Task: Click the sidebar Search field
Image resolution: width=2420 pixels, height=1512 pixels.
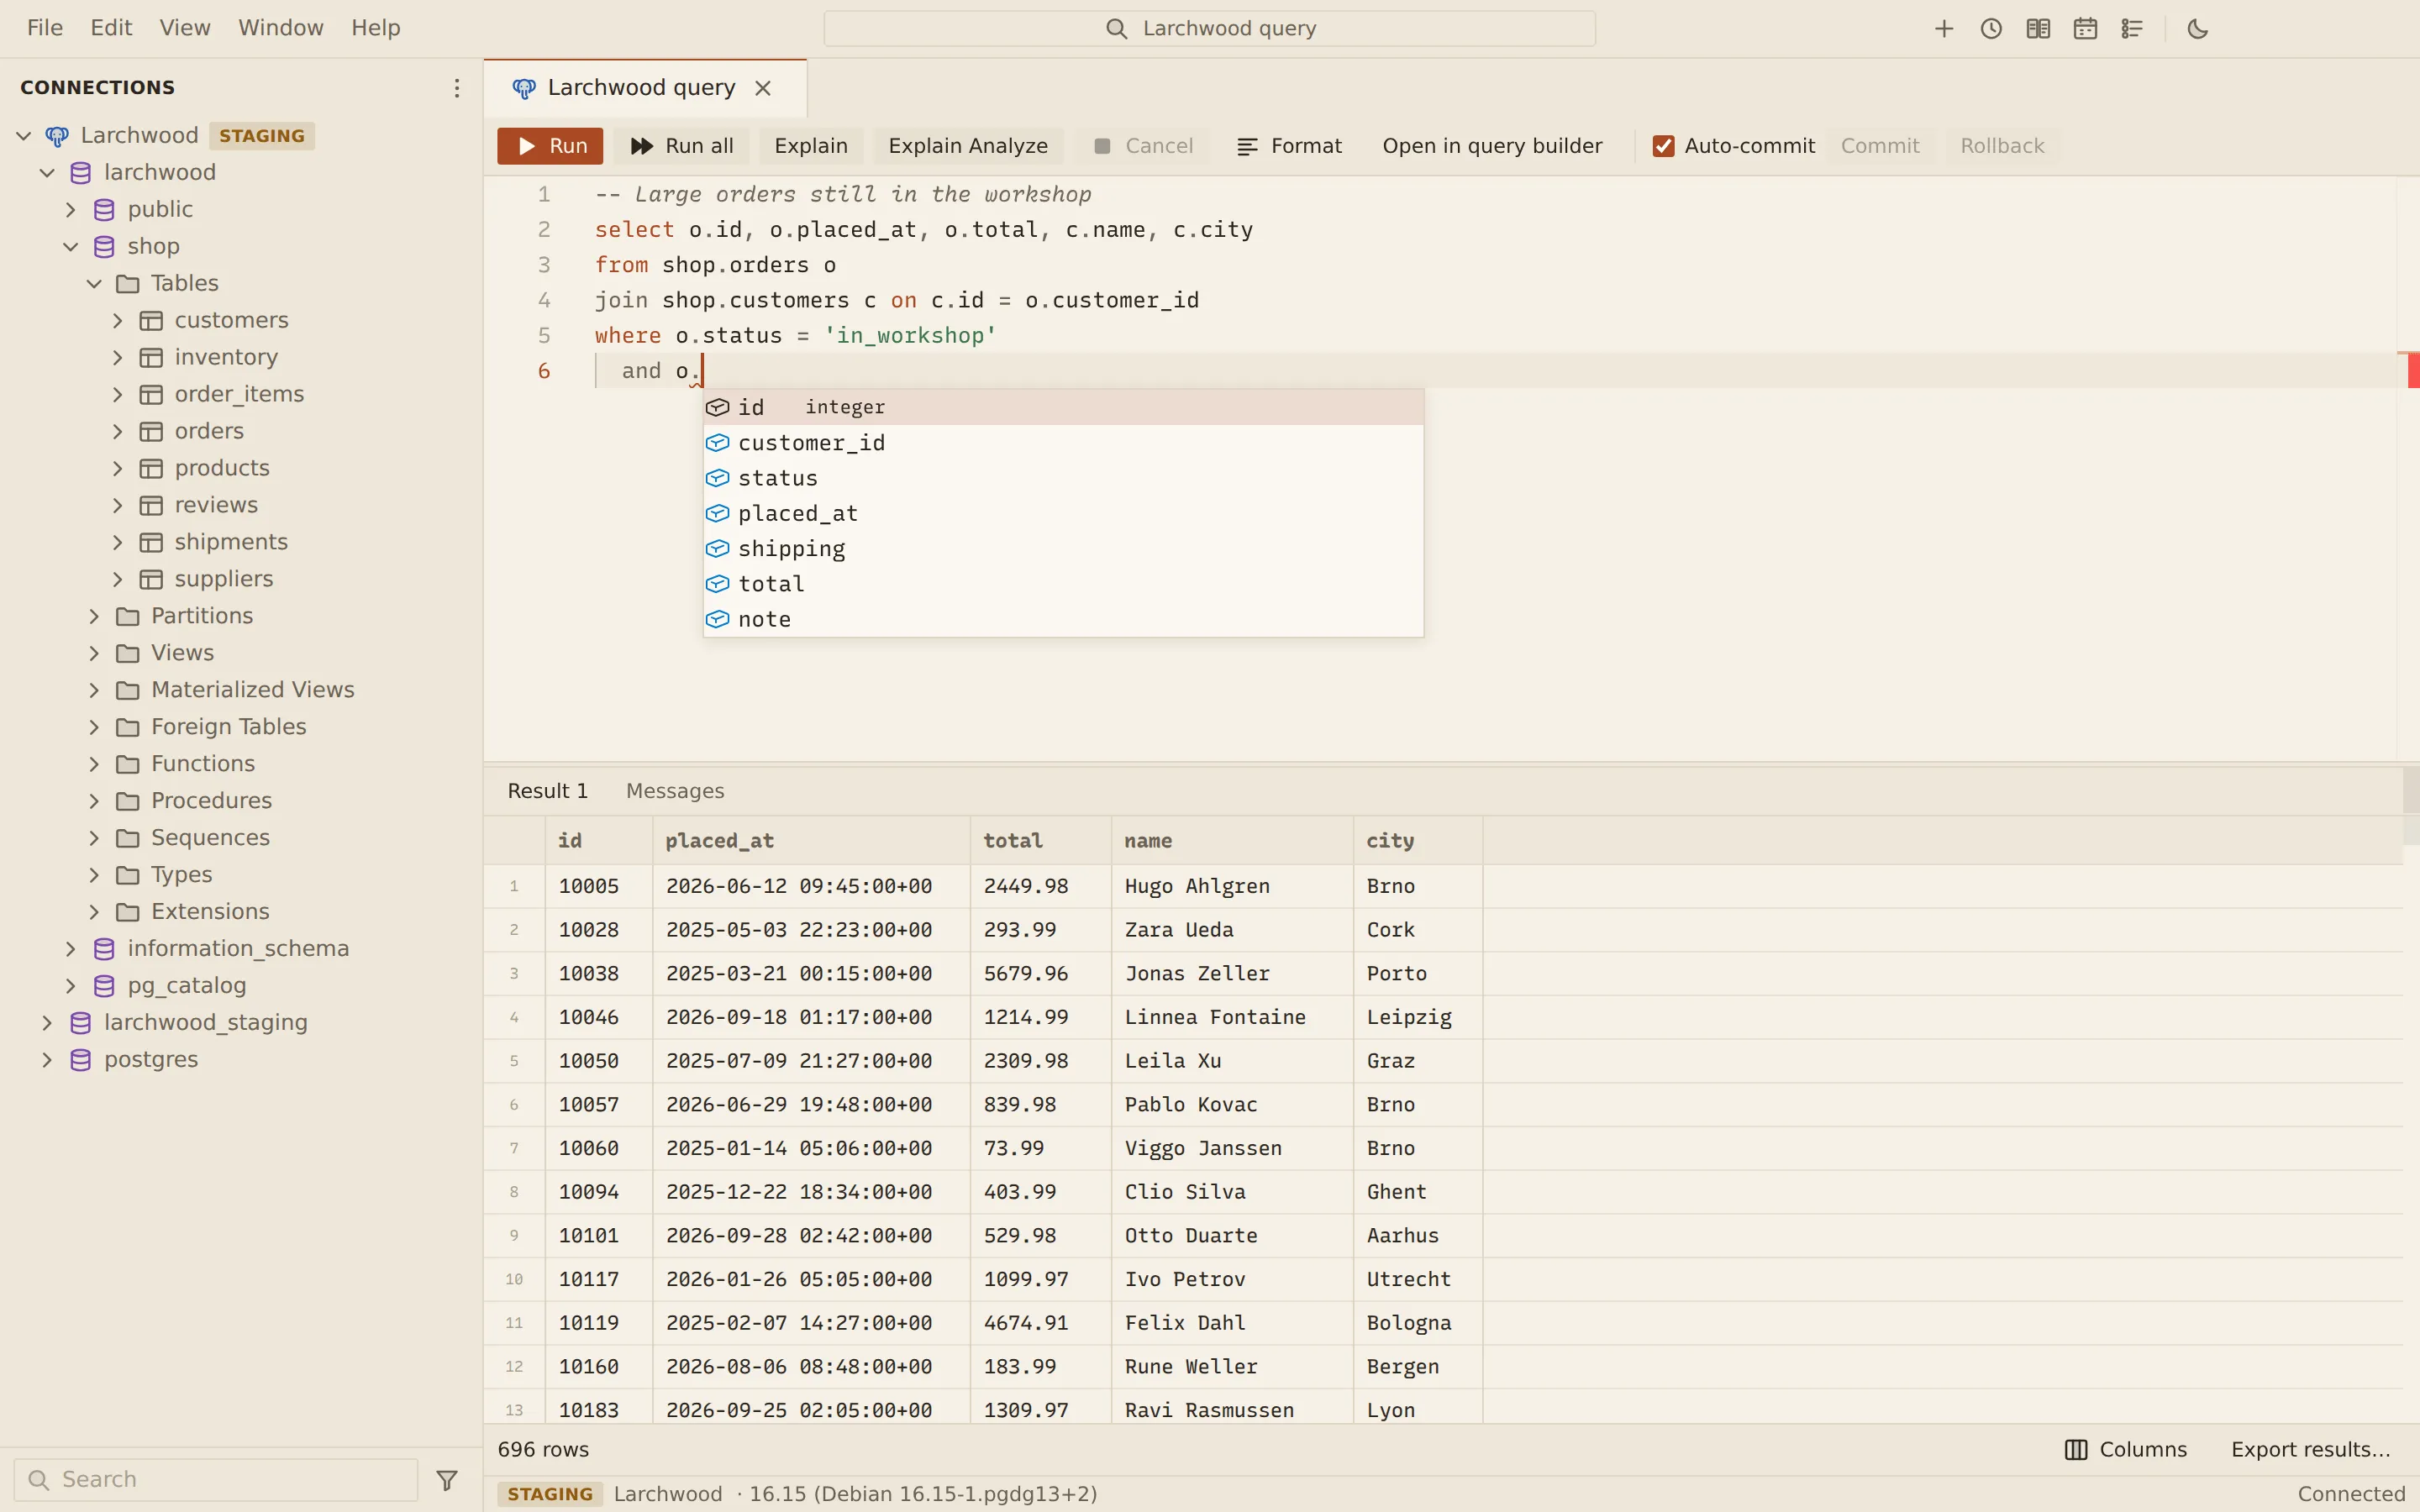Action: pos(216,1479)
